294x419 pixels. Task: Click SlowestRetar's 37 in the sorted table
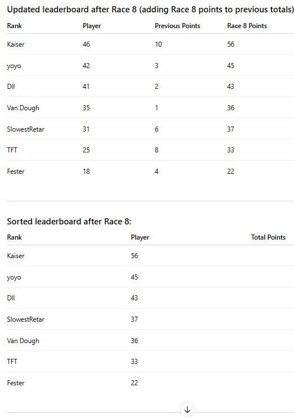pyautogui.click(x=134, y=319)
